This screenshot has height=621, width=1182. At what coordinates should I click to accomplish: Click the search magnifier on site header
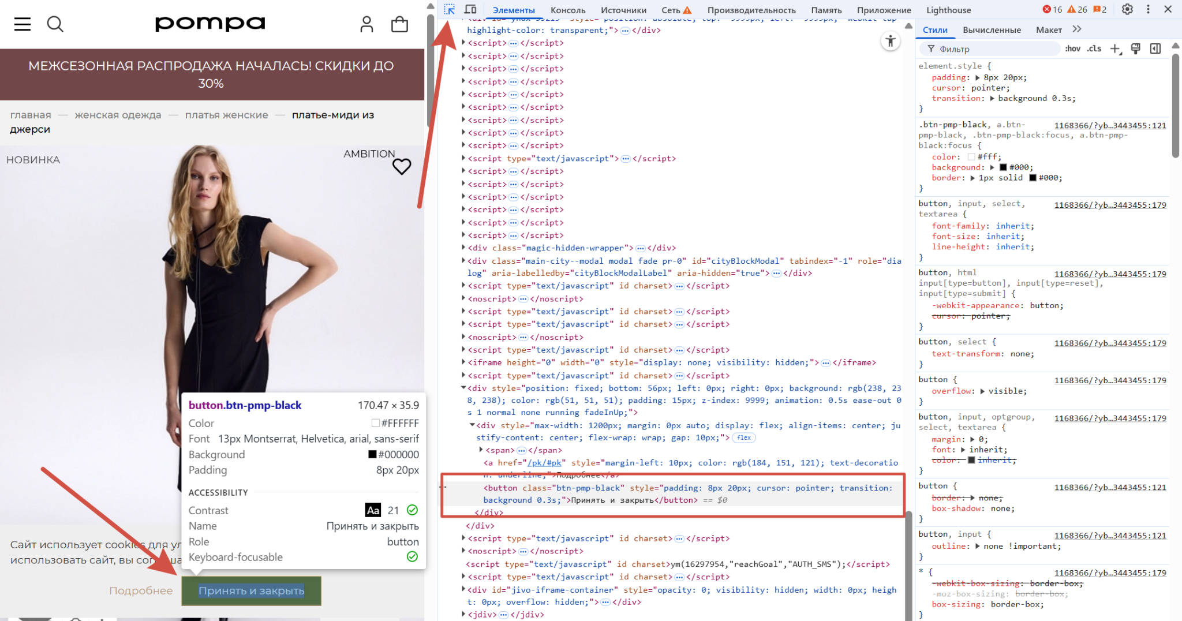(x=55, y=24)
